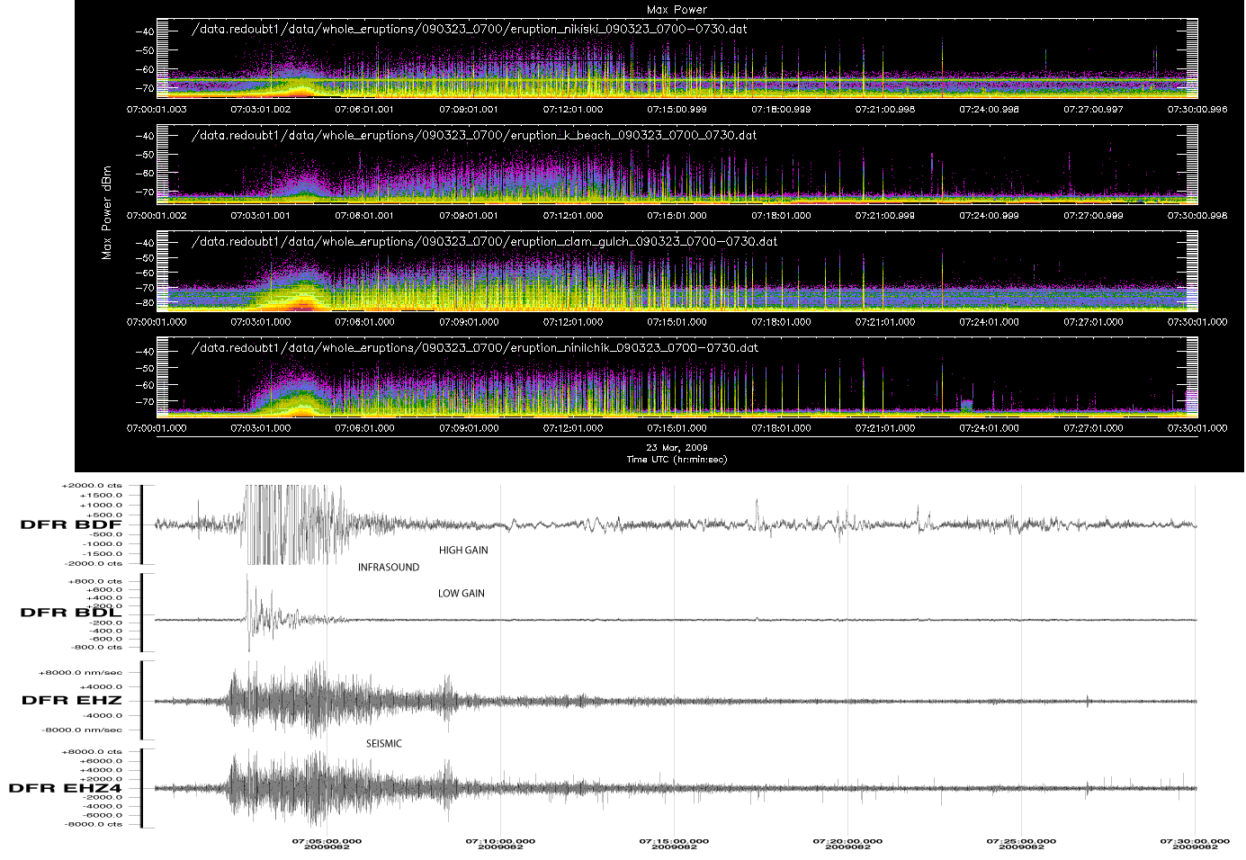Image resolution: width=1246 pixels, height=860 pixels.
Task: Click the LOW GAIN annotation
Action: 462,594
